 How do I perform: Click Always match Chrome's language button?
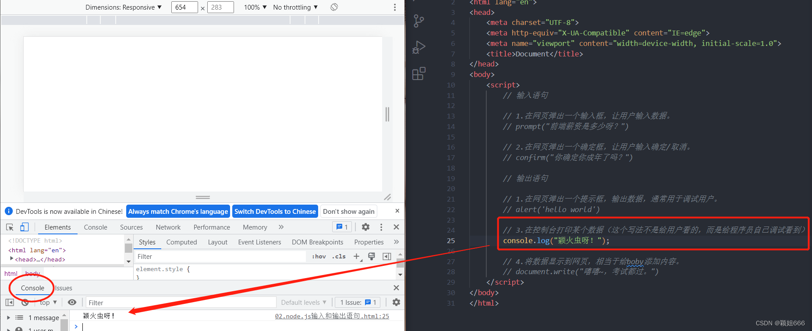(x=178, y=211)
